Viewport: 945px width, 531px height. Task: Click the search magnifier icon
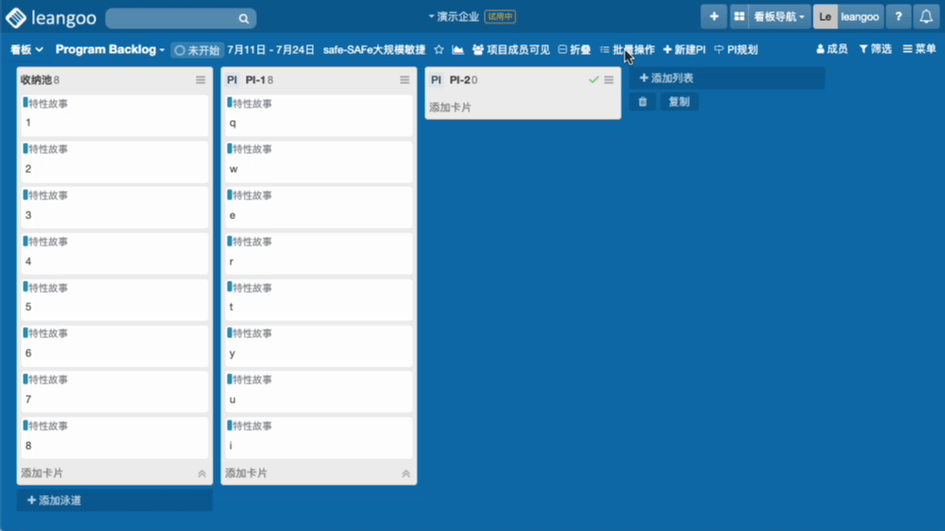(244, 18)
